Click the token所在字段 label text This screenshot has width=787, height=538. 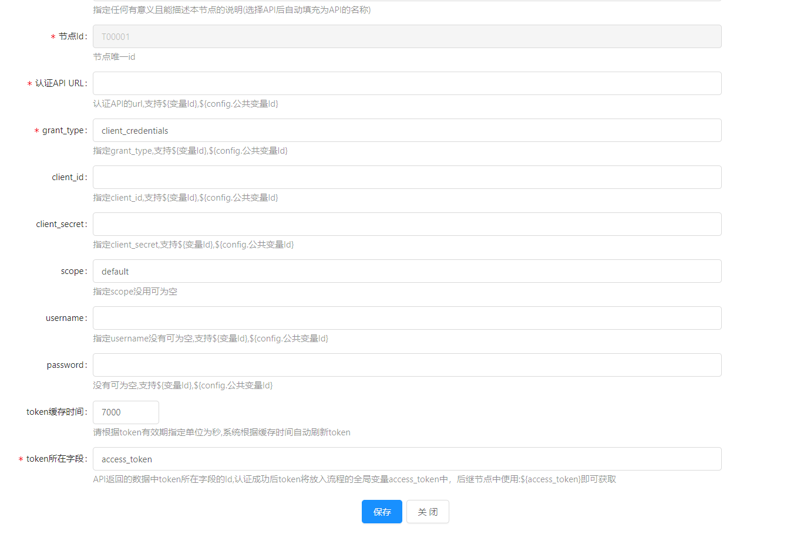pyautogui.click(x=55, y=459)
